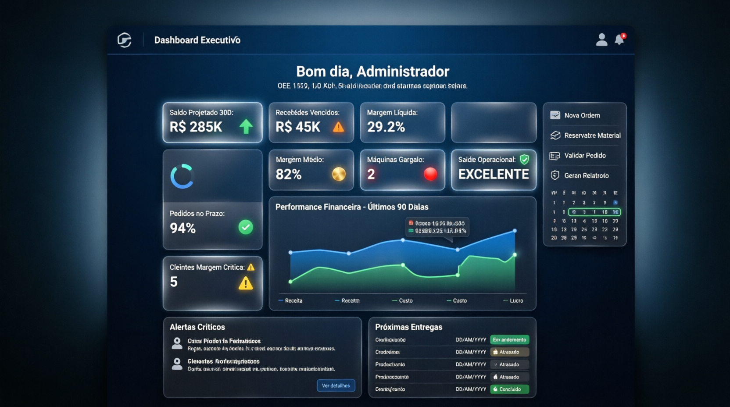This screenshot has width=730, height=407.
Task: Click the red indicator on Máquinas Gargalo
Action: 430,174
